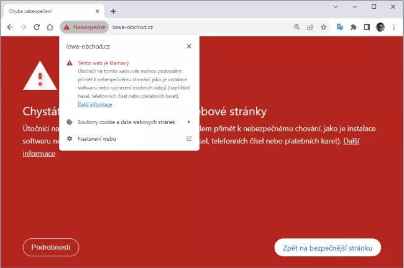Viewport: 404px width, 268px height.
Task: Close the site information popup
Action: tap(189, 47)
